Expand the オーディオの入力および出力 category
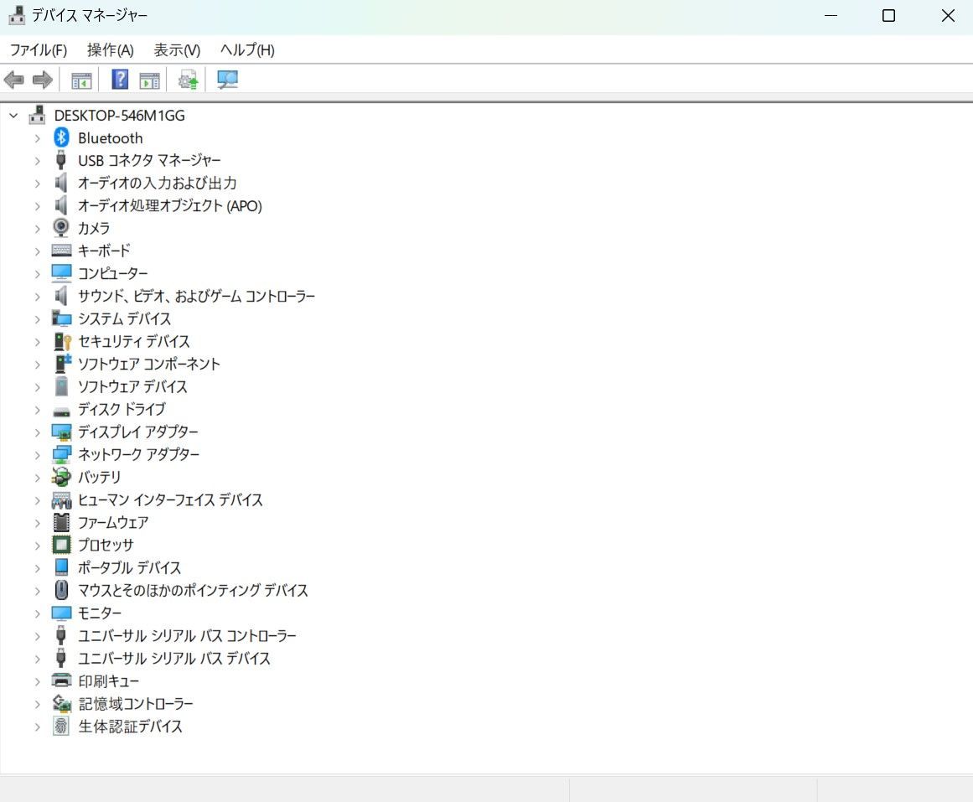The image size is (973, 802). pos(37,184)
